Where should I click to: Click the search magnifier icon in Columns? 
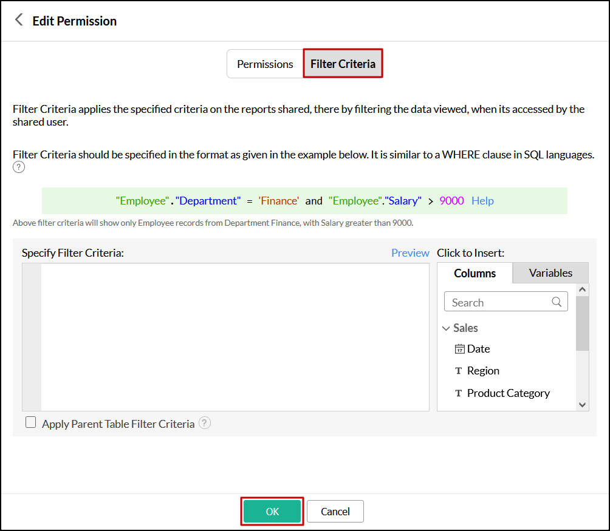557,302
